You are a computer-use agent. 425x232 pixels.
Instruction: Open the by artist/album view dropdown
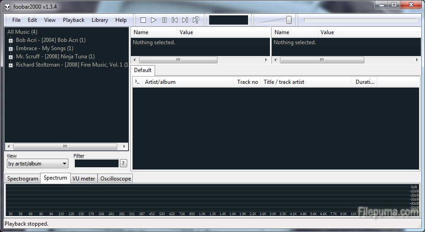coord(37,164)
